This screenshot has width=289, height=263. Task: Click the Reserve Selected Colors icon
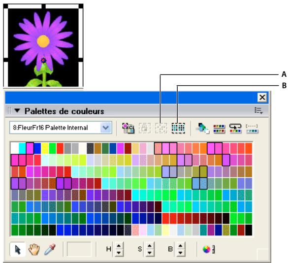128,128
